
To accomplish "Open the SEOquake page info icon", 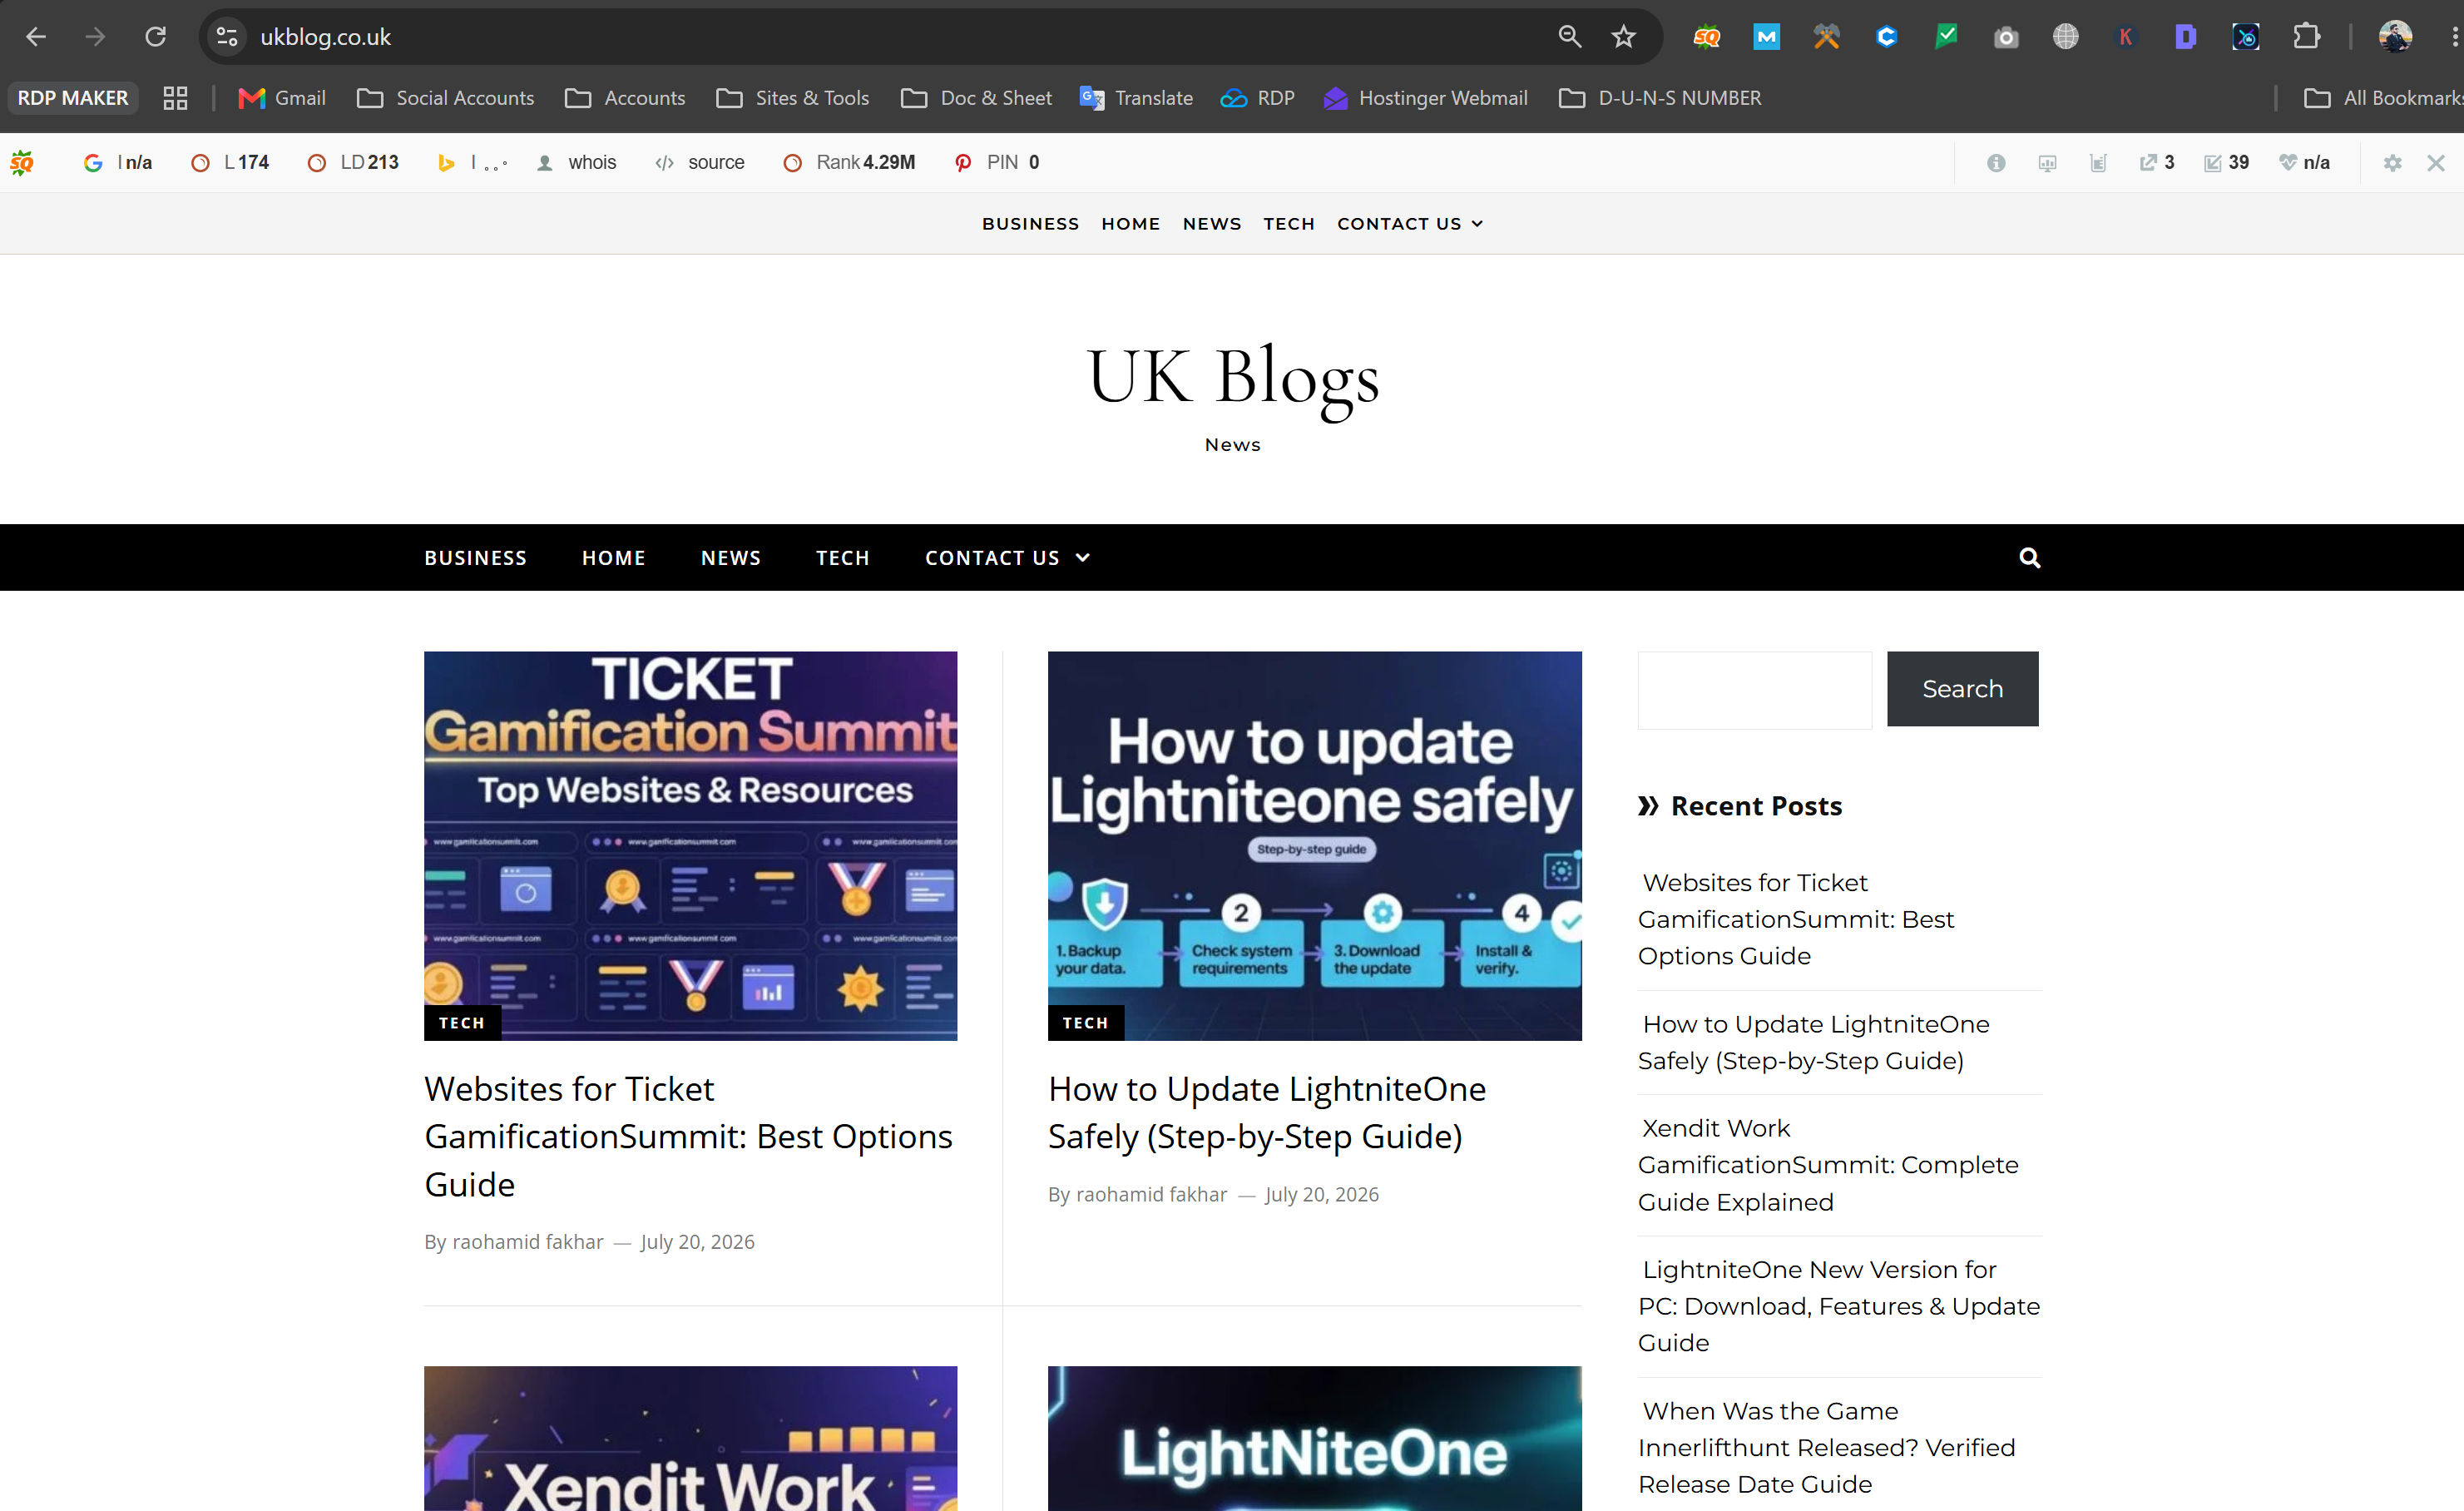I will coord(1996,163).
